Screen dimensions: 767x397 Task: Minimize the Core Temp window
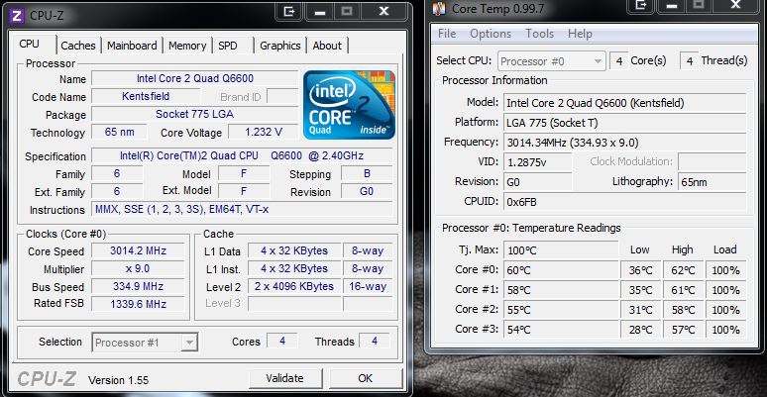673,5
